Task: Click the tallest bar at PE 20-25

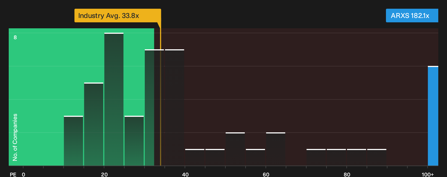Action: click(x=114, y=99)
